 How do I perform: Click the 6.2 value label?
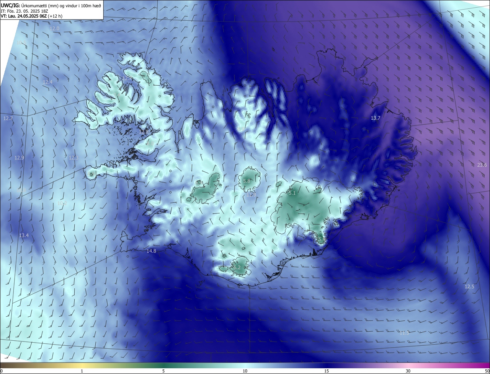pos(237,267)
